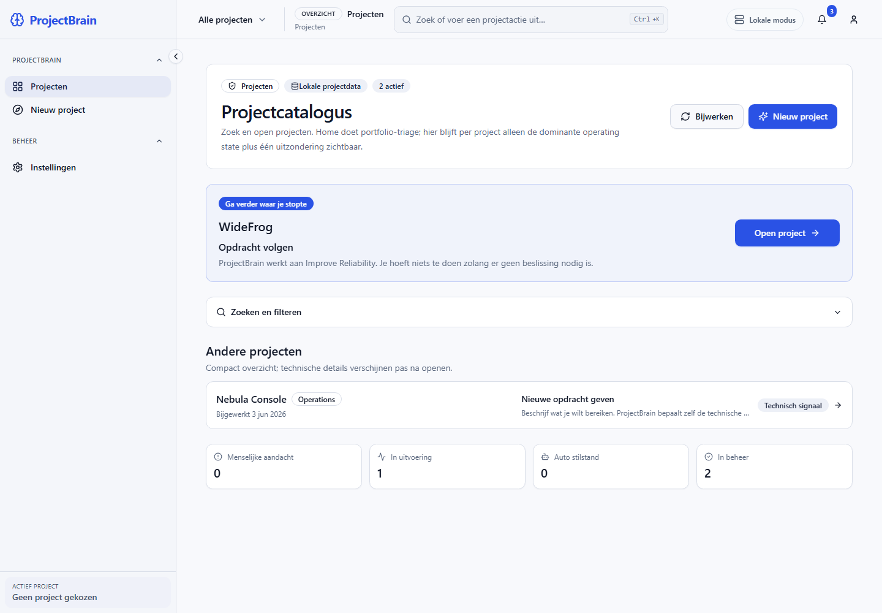Collapse the PROJECTBRAIN sidebar section
Image resolution: width=882 pixels, height=613 pixels.
pyautogui.click(x=159, y=60)
